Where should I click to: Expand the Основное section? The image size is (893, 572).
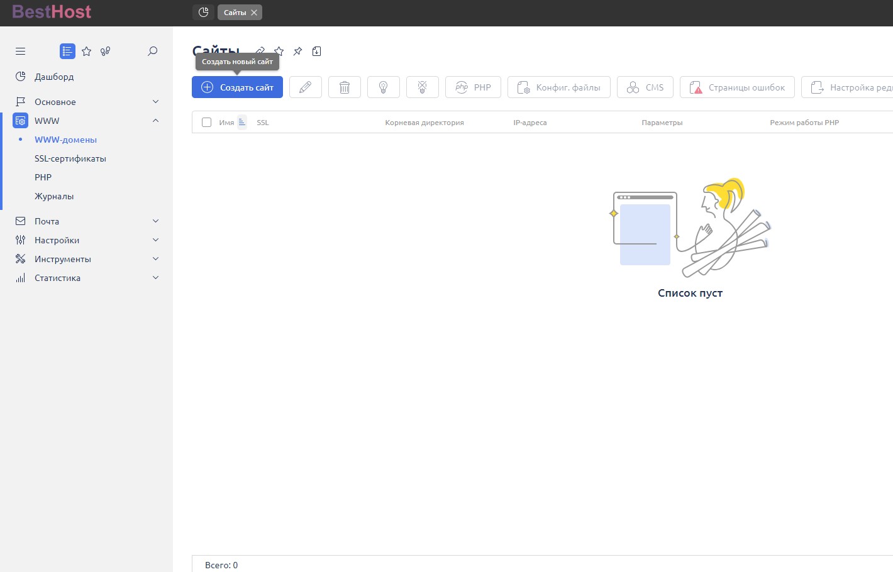[155, 102]
